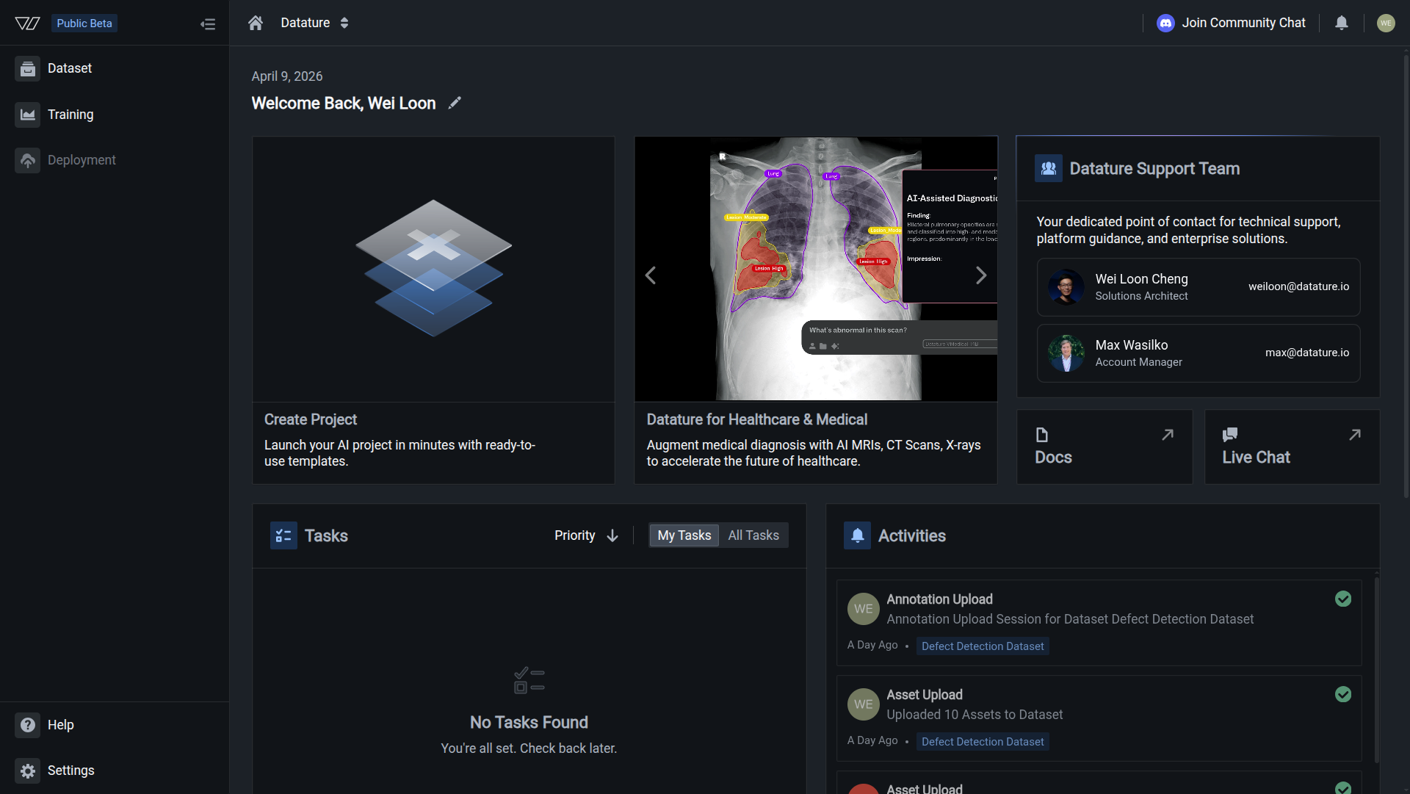Open the Annotation Upload dataset tag
This screenshot has width=1410, height=794.
point(983,646)
